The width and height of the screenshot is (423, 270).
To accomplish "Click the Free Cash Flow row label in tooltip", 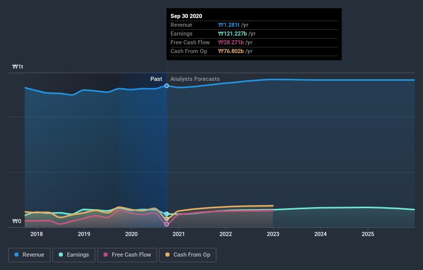I will [190, 42].
